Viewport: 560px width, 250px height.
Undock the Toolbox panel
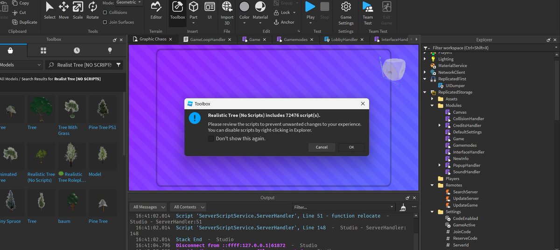[x=115, y=40]
